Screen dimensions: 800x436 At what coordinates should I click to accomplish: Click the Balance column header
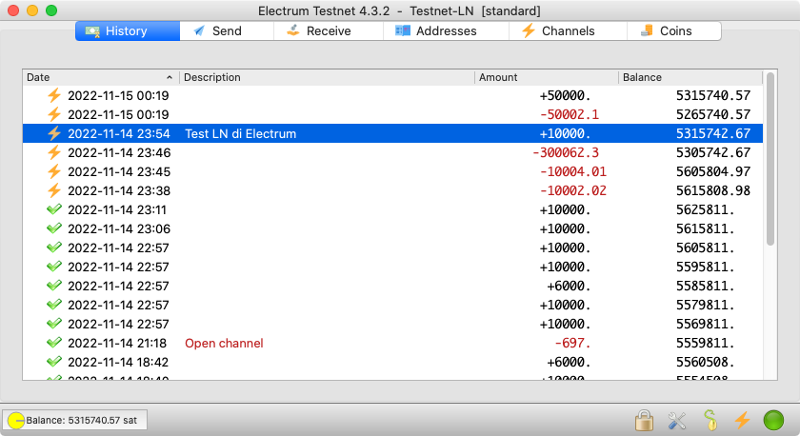click(x=690, y=77)
